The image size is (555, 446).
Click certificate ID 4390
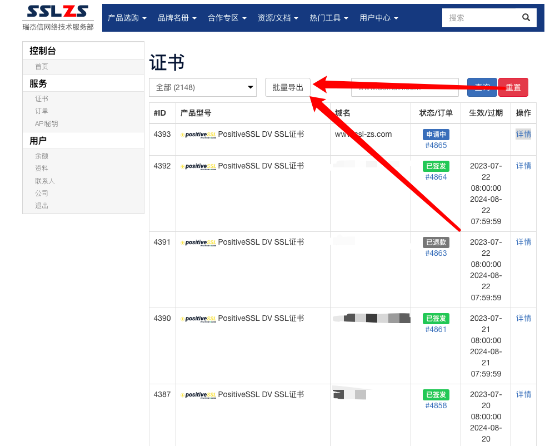click(162, 318)
